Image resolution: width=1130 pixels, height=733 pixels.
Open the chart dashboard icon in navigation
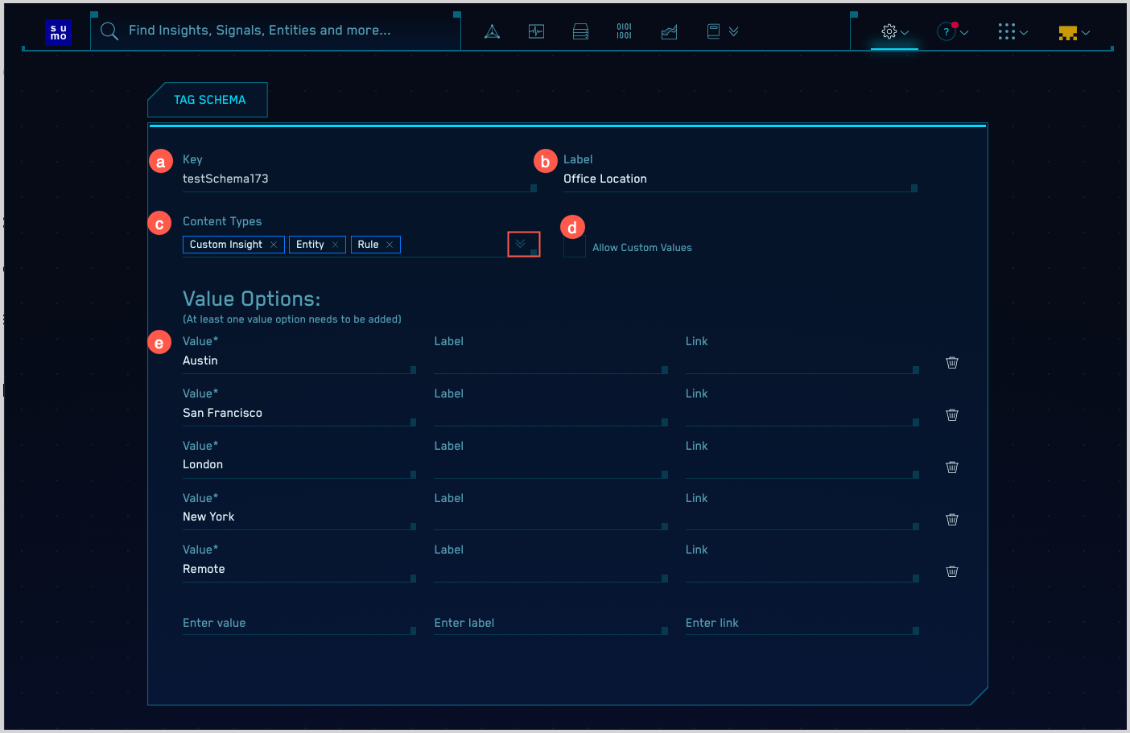click(x=669, y=32)
